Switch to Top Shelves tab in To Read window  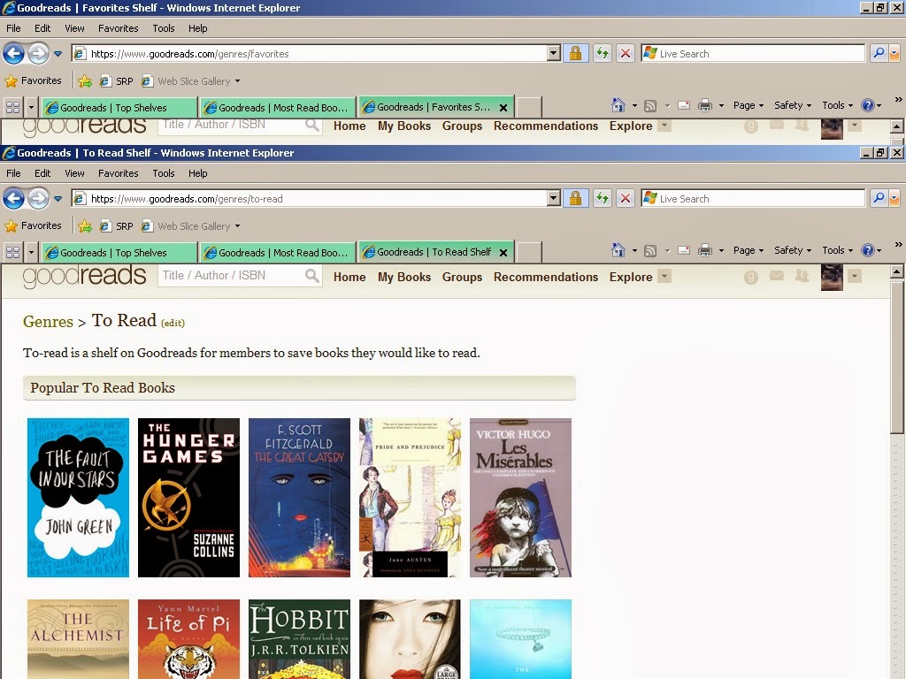(119, 252)
